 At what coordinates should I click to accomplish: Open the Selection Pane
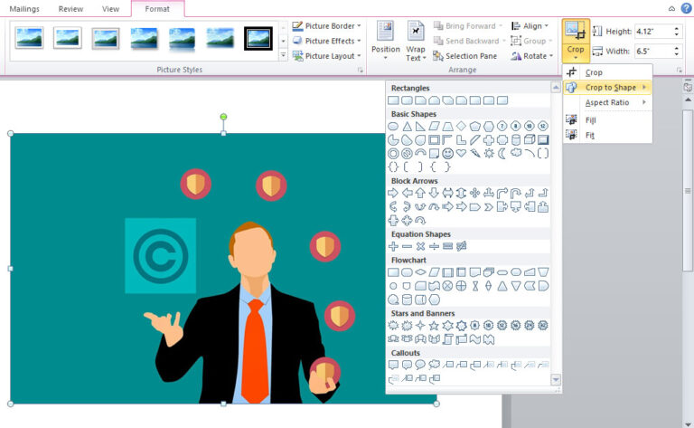[464, 56]
